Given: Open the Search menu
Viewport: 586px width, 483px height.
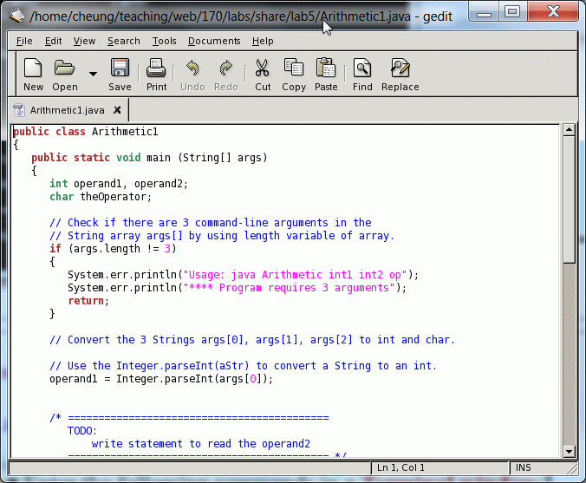Looking at the screenshot, I should point(124,41).
